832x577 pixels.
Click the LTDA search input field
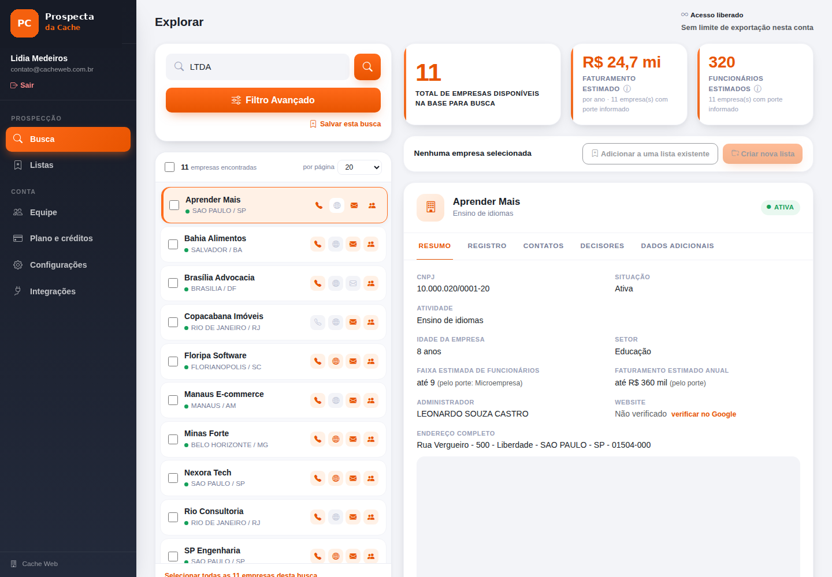pyautogui.click(x=258, y=67)
